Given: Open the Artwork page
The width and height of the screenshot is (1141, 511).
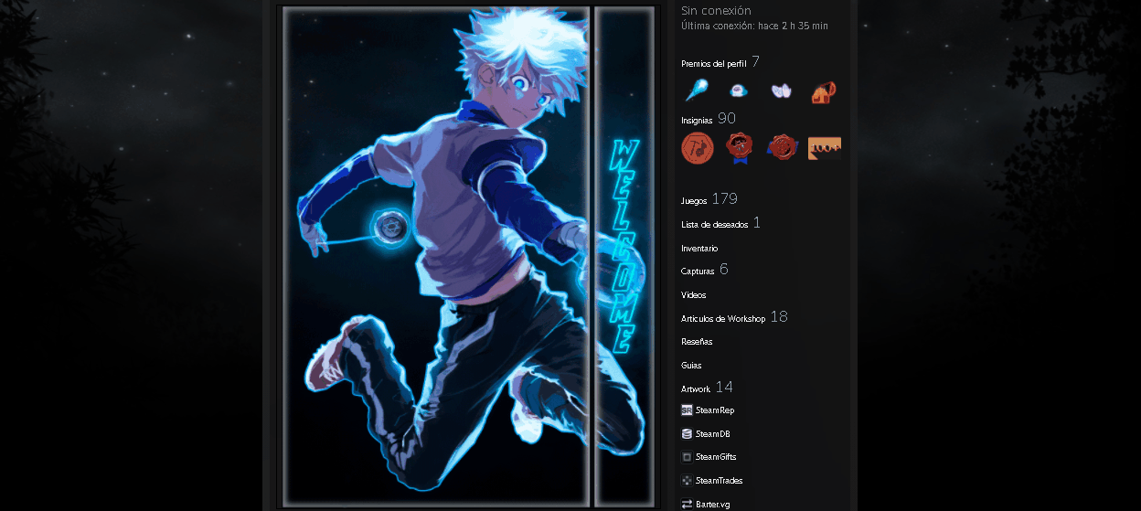Looking at the screenshot, I should [x=696, y=389].
